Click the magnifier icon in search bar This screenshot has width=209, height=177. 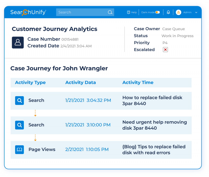[110, 12]
